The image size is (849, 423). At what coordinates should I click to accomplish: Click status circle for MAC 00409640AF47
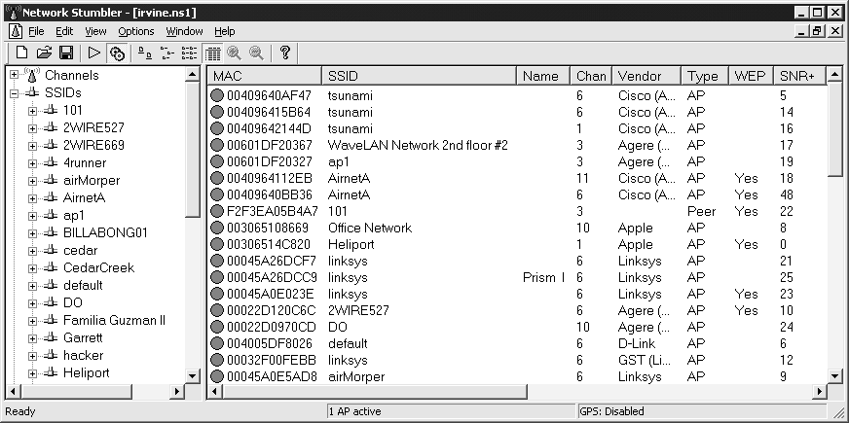pos(217,95)
